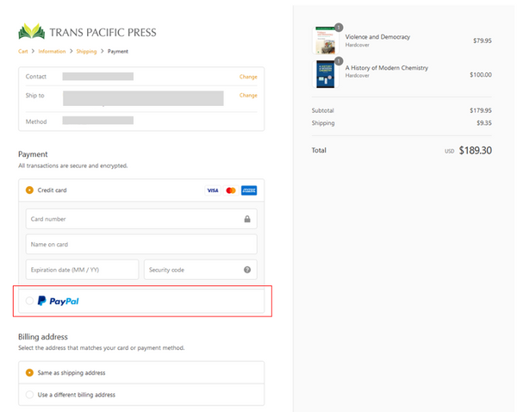This screenshot has height=412, width=517.
Task: Click the Trans Pacific Press logo
Action: click(87, 33)
